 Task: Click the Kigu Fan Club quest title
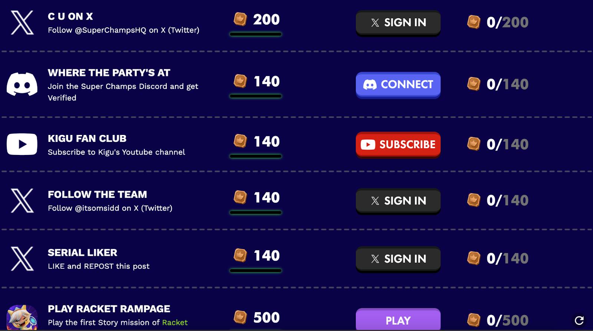pyautogui.click(x=87, y=139)
